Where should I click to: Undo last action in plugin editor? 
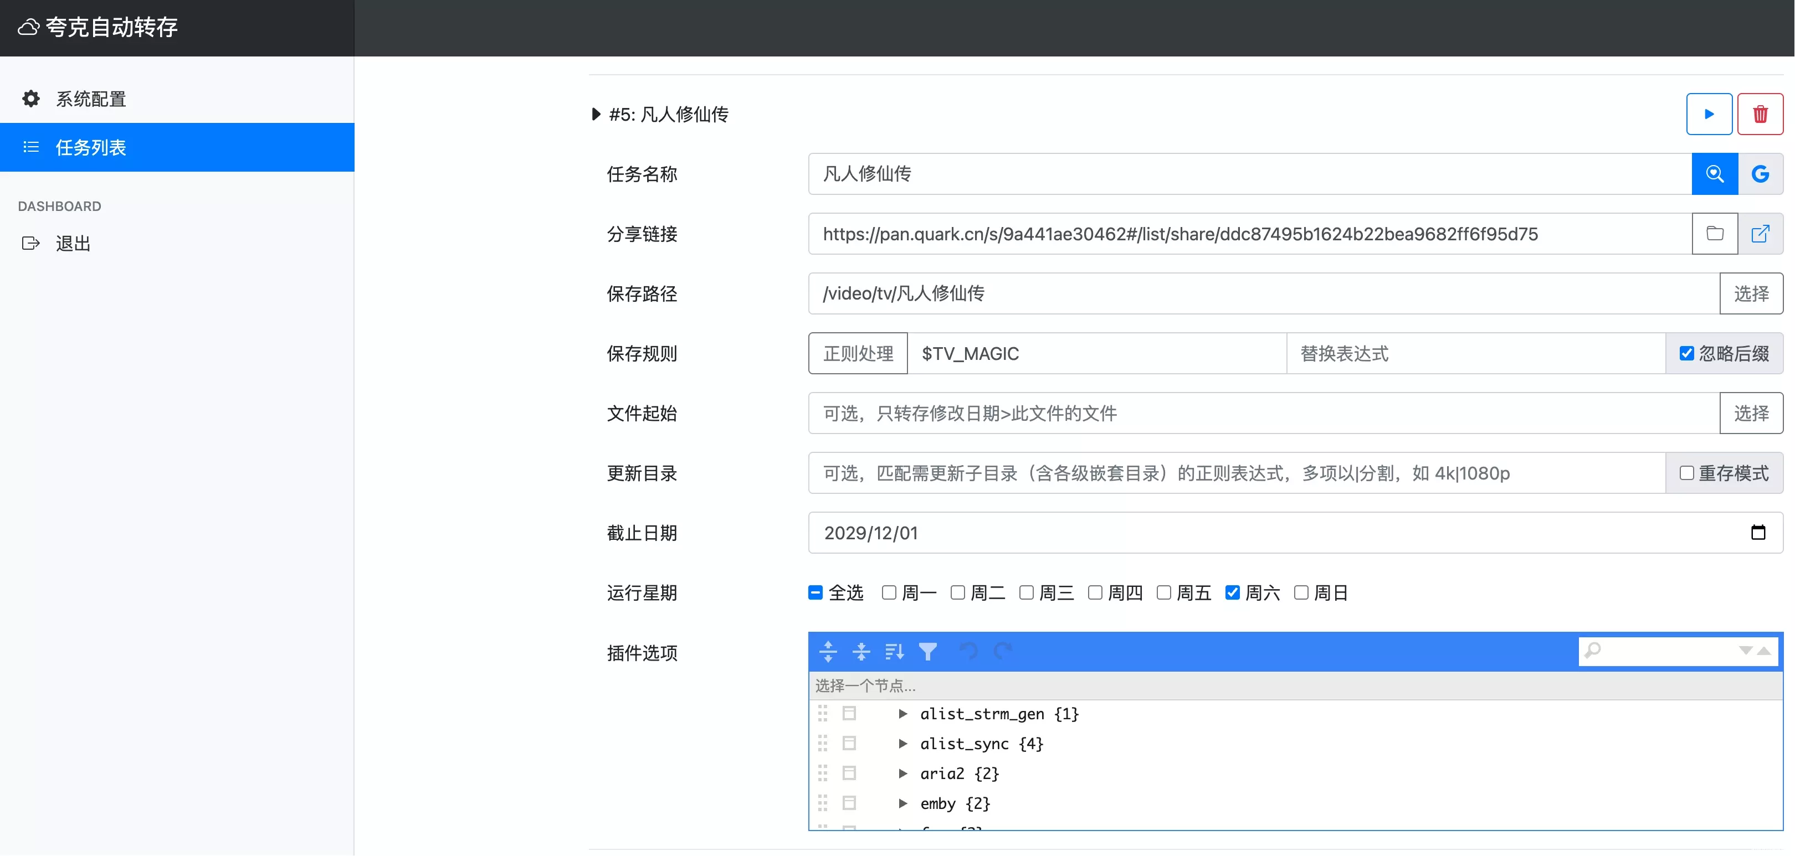pos(968,651)
